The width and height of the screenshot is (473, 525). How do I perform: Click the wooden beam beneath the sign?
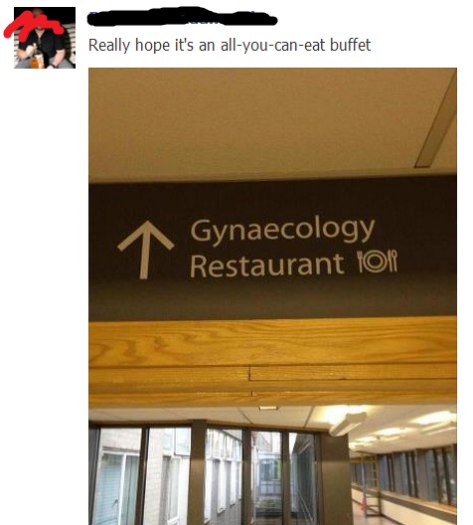pos(272,362)
